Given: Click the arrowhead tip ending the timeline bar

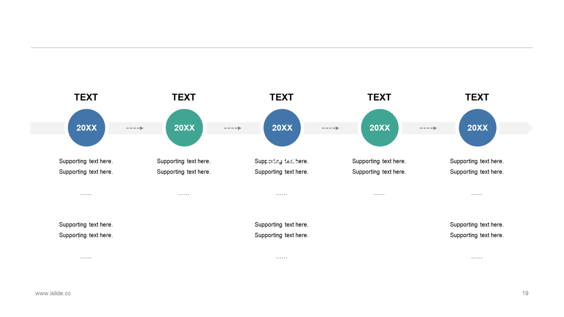Looking at the screenshot, I should click(529, 128).
